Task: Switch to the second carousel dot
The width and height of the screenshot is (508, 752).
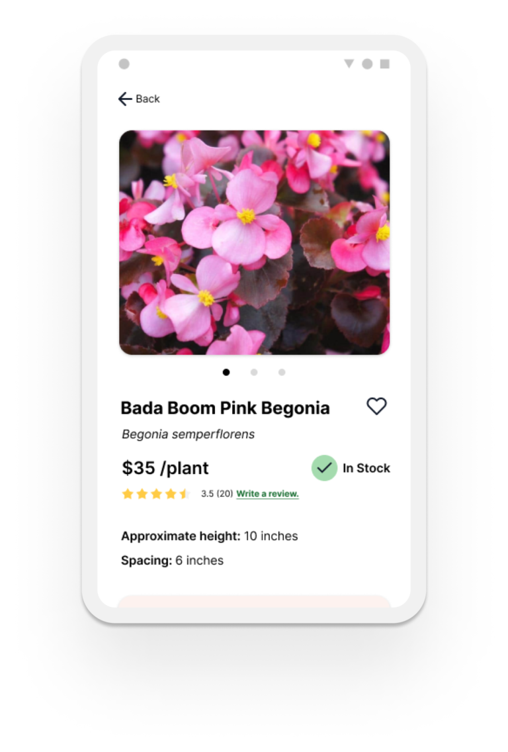Action: point(254,372)
